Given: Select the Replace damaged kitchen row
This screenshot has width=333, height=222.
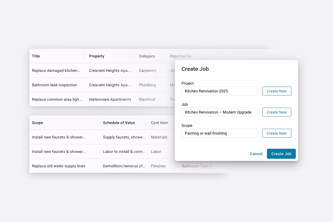Looking at the screenshot, I should (x=56, y=70).
